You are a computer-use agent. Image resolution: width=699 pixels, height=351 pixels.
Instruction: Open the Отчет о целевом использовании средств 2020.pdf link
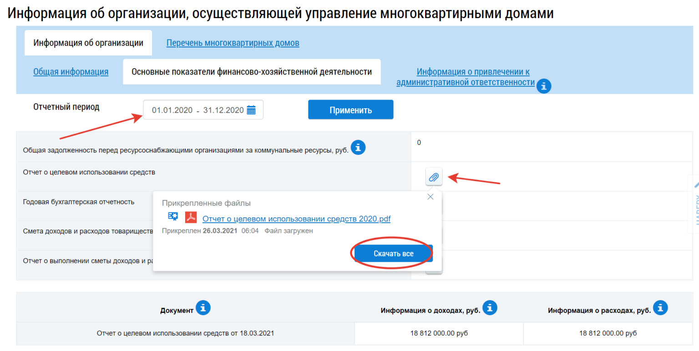(x=296, y=219)
